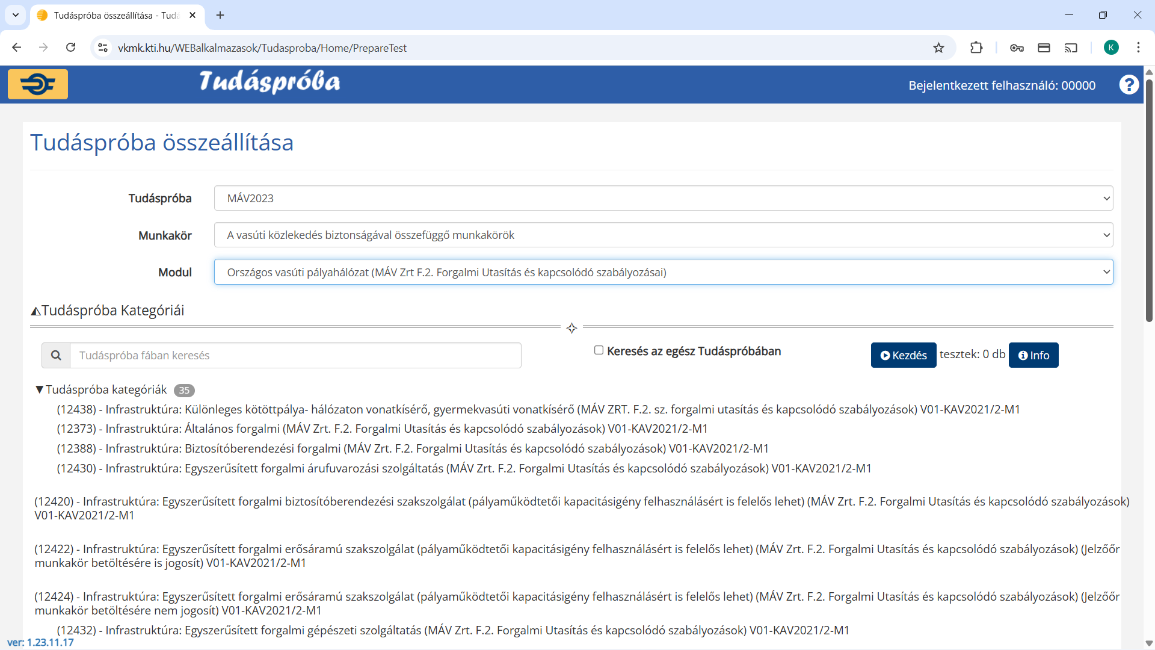Open Chrome three-dot menu
This screenshot has height=650, width=1155.
[1138, 48]
